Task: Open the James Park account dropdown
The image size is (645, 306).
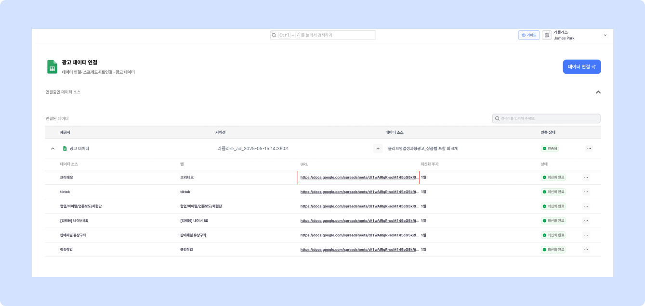Action: coord(605,35)
